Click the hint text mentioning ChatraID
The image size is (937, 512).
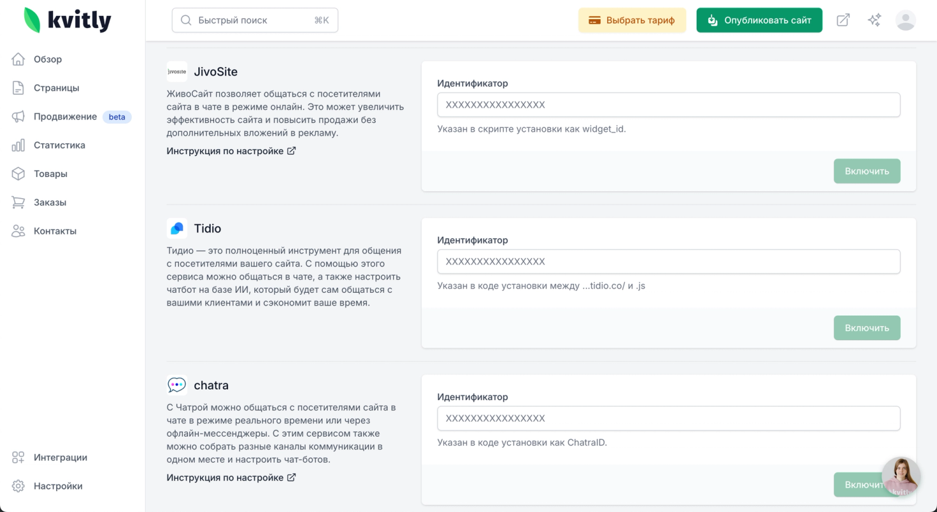click(522, 442)
